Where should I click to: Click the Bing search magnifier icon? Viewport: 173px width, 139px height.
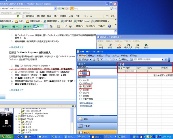pyautogui.click(x=112, y=8)
